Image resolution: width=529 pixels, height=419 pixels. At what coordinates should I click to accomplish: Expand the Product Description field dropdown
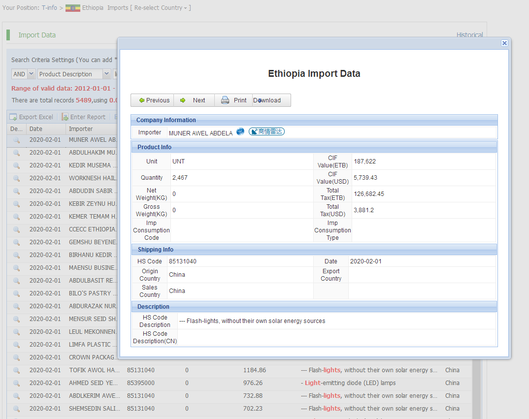pyautogui.click(x=106, y=74)
